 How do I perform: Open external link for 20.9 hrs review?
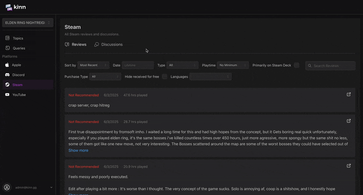tap(348, 166)
